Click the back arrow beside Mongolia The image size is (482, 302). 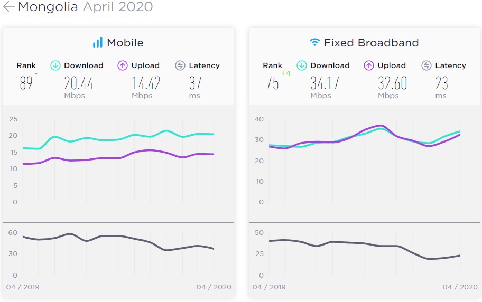(8, 7)
